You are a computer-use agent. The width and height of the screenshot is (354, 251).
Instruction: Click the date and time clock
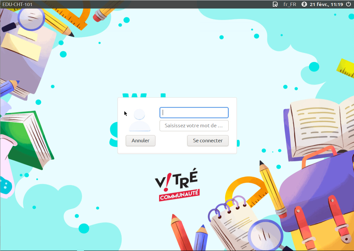click(x=326, y=4)
